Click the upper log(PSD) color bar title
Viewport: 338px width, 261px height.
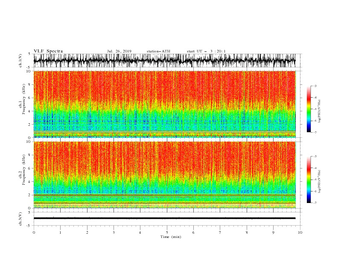coord(319,111)
